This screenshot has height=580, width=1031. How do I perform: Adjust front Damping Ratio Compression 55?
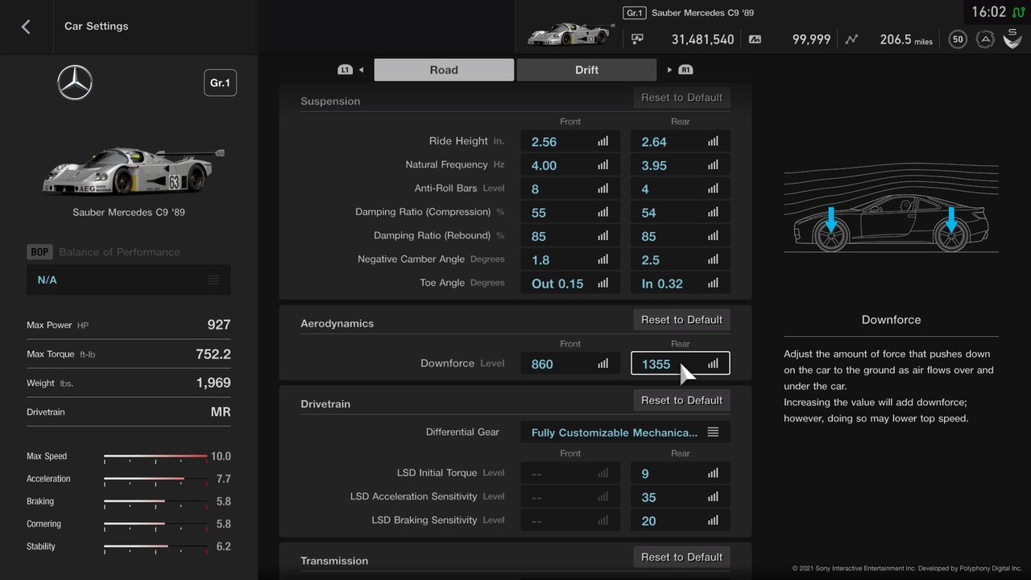(570, 212)
